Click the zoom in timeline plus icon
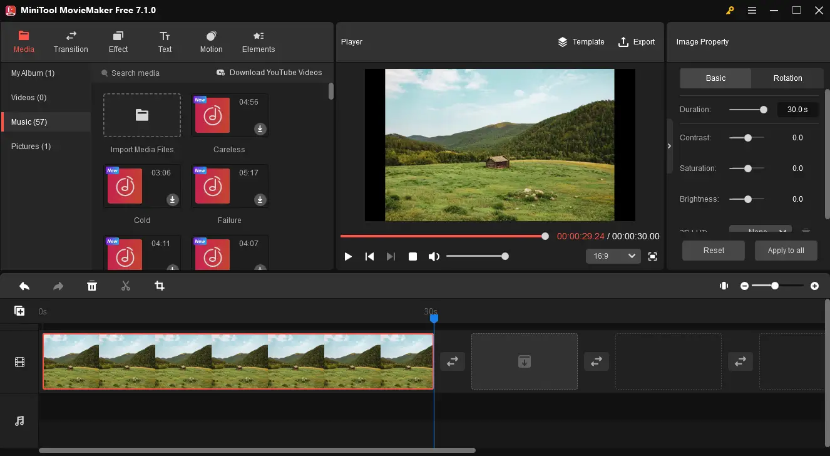Viewport: 830px width, 456px height. click(814, 286)
